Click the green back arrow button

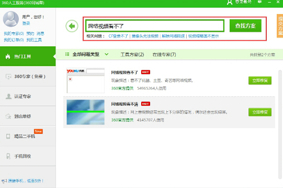(72, 26)
